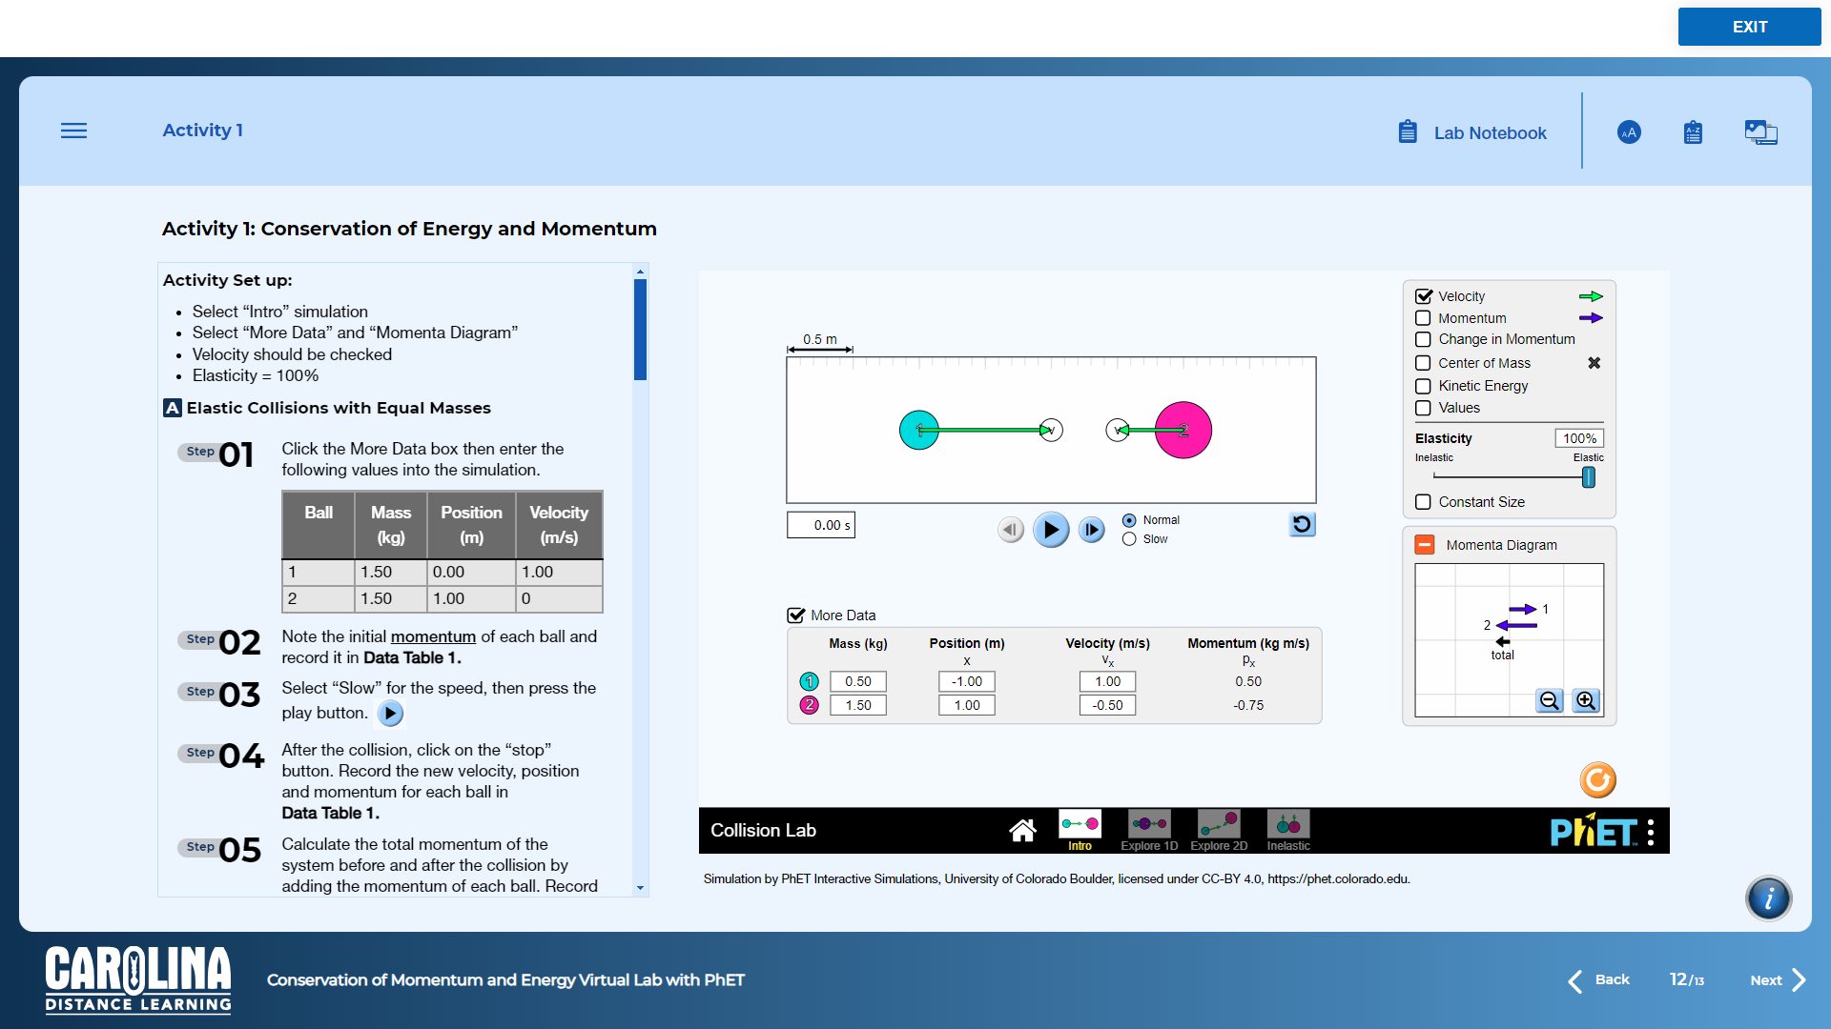Check the Kinetic Energy option

[x=1424, y=386]
